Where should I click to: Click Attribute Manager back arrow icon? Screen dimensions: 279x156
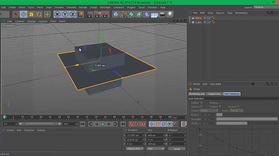(x=252, y=84)
